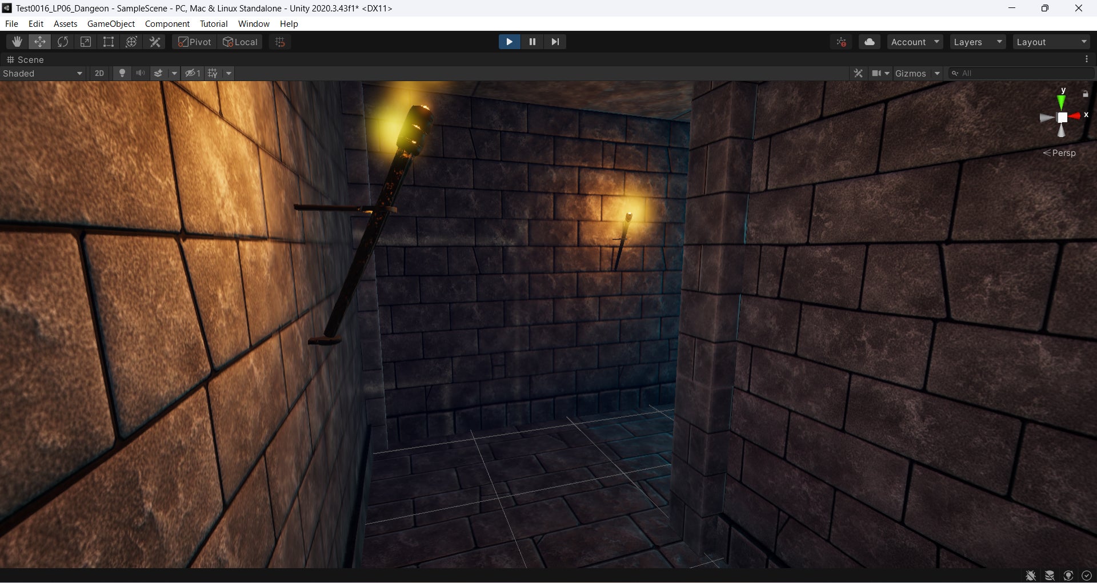The height and width of the screenshot is (583, 1097).
Task: Toggle 2D view mode
Action: [x=99, y=73]
